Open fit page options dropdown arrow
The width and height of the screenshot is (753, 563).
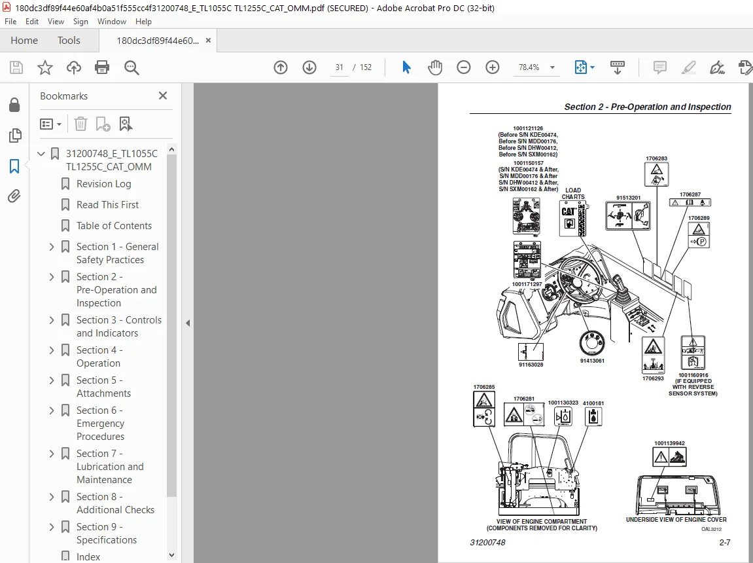coord(593,67)
